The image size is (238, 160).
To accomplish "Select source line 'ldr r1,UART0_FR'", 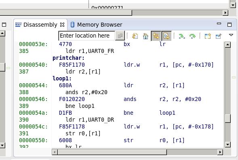I will click(90, 51).
